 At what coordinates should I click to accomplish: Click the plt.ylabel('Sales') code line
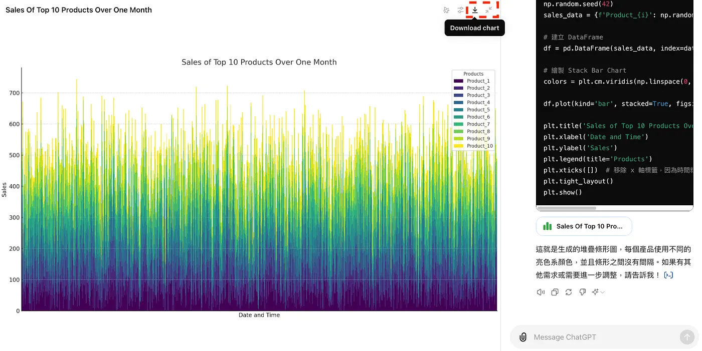coord(580,148)
